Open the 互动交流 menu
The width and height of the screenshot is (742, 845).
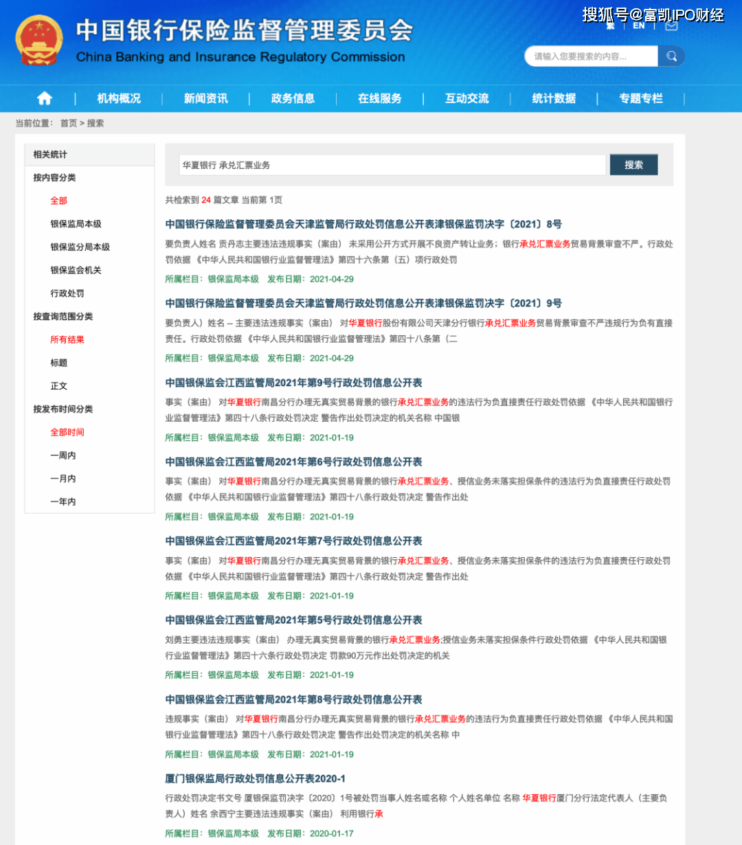pyautogui.click(x=466, y=98)
